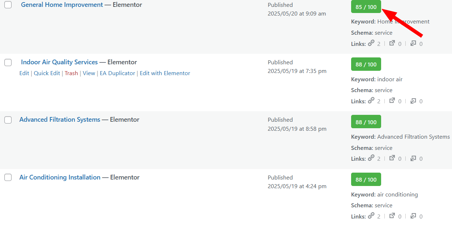Click incoming links icon in Indoor Air Quality row
The image size is (452, 225).
[413, 101]
